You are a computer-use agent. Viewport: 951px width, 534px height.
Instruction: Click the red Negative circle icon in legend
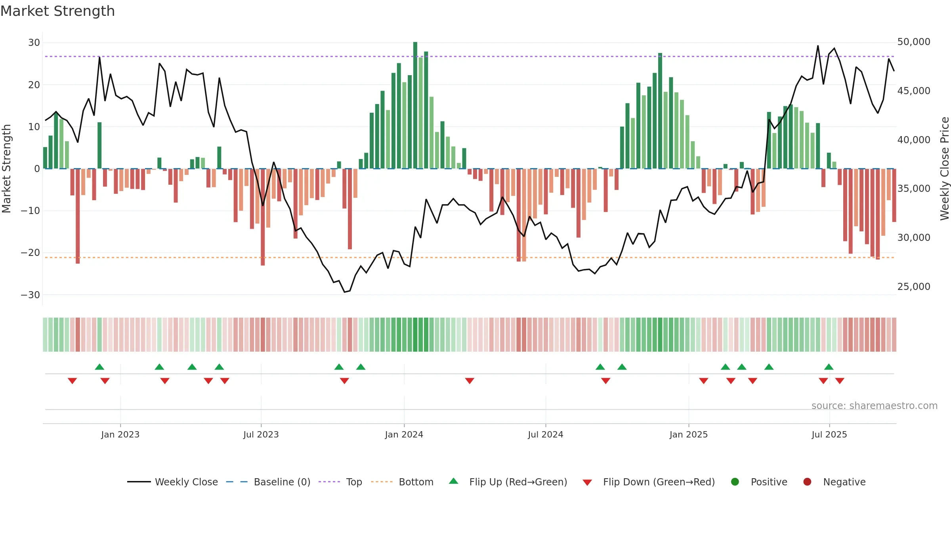807,482
